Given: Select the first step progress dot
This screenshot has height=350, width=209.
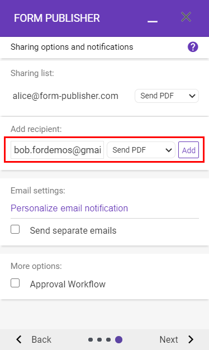Looking at the screenshot, I should pyautogui.click(x=91, y=339).
